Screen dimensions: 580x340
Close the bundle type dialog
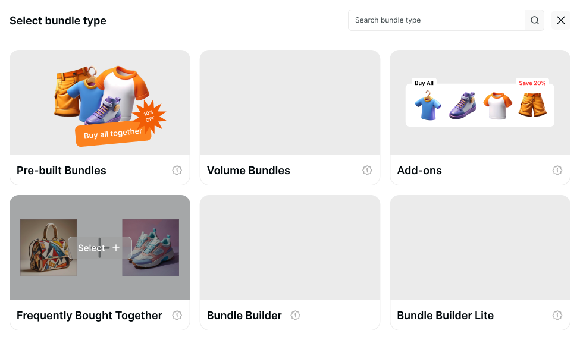click(560, 20)
